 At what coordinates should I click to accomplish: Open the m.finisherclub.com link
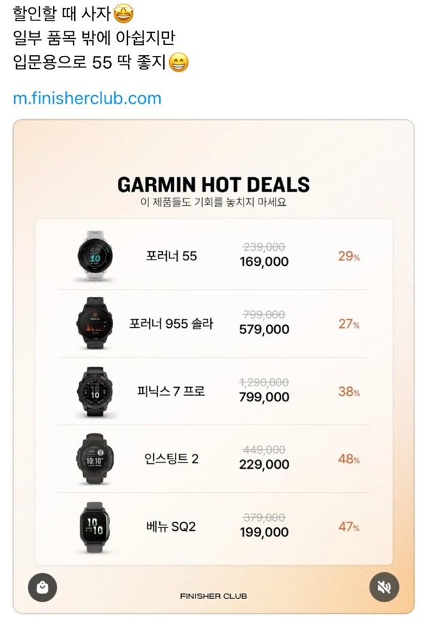[87, 98]
